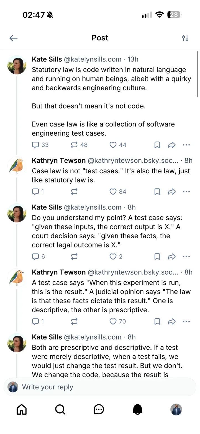Open options menu on Kathryn's second reply
This screenshot has width=200, height=434.
point(186,322)
